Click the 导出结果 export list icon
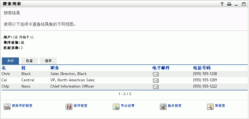 (x=116, y=107)
